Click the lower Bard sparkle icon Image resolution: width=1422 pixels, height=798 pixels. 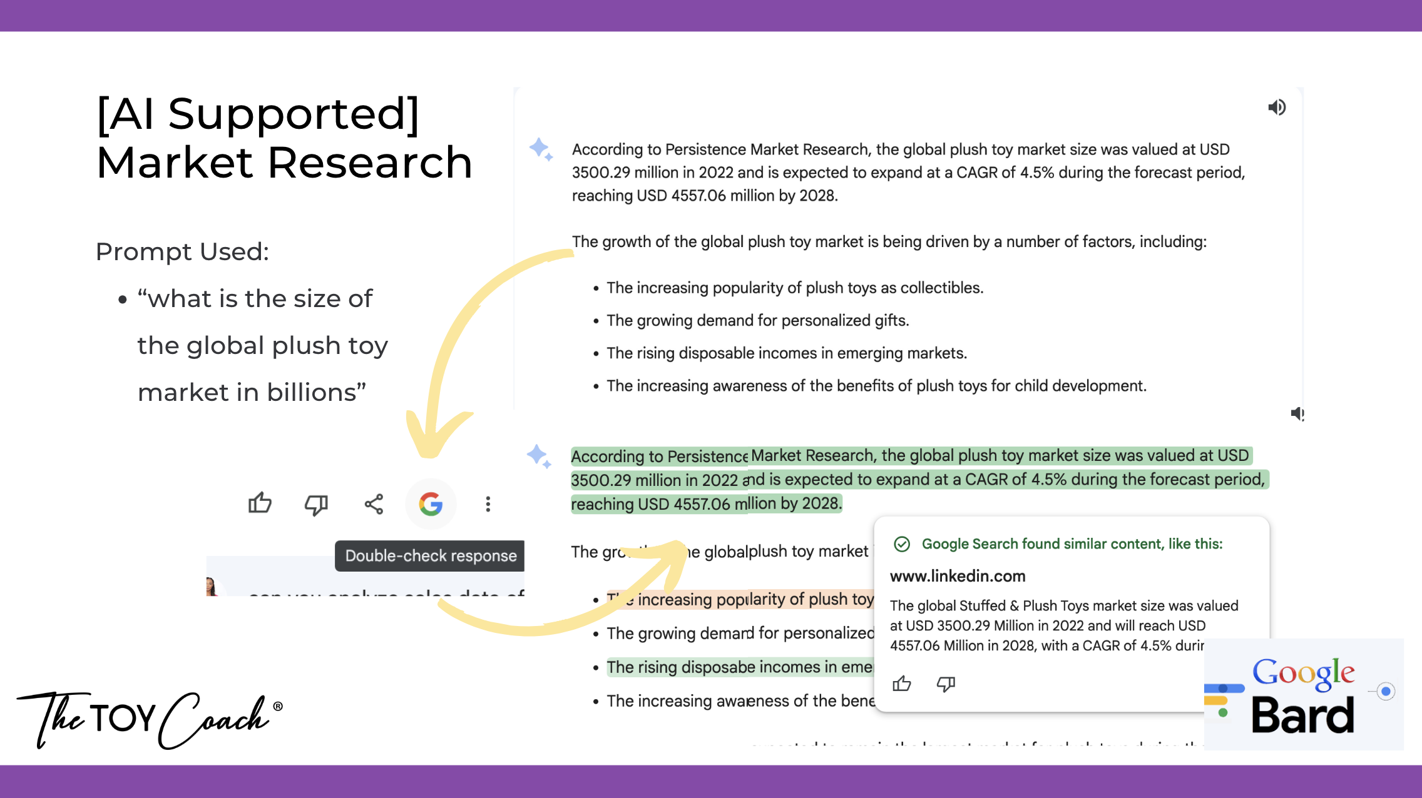[x=539, y=456]
